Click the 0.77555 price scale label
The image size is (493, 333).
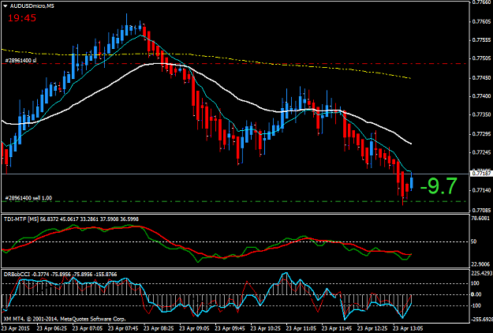coord(481,40)
